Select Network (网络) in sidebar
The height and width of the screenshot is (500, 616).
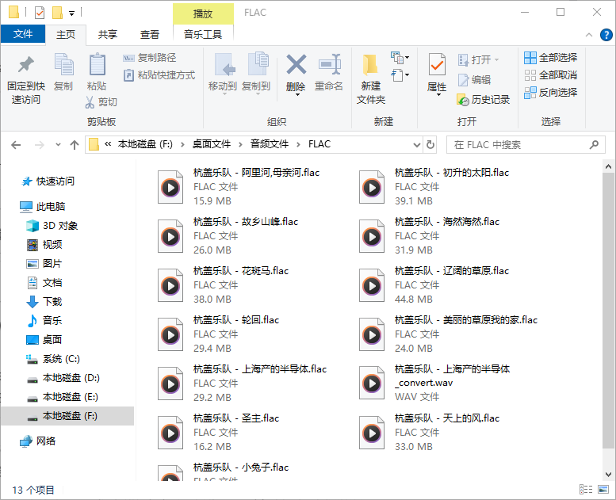(x=38, y=441)
